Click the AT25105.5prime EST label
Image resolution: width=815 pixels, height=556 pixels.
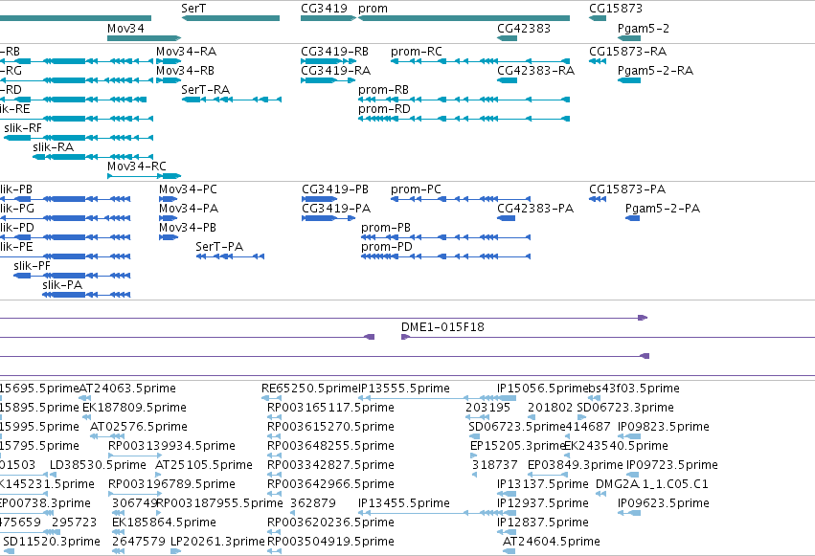click(x=204, y=465)
